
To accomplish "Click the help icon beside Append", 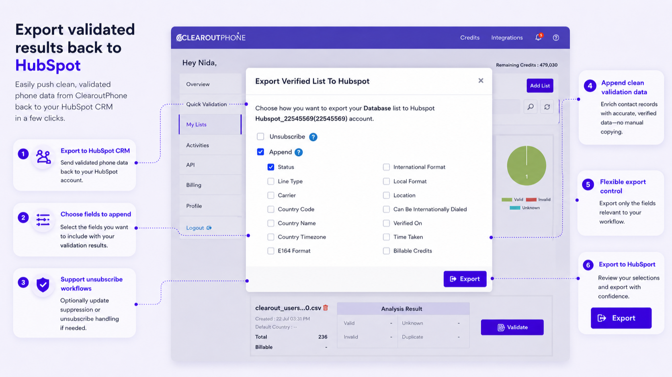I will [x=299, y=152].
